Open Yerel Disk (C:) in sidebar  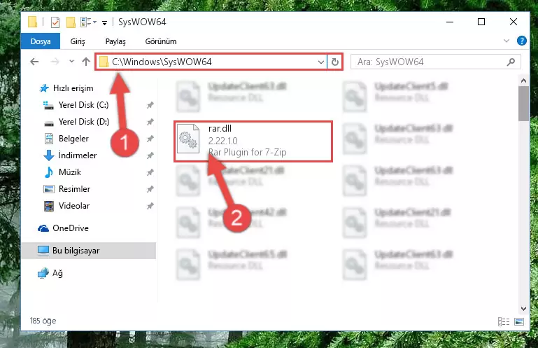point(75,105)
